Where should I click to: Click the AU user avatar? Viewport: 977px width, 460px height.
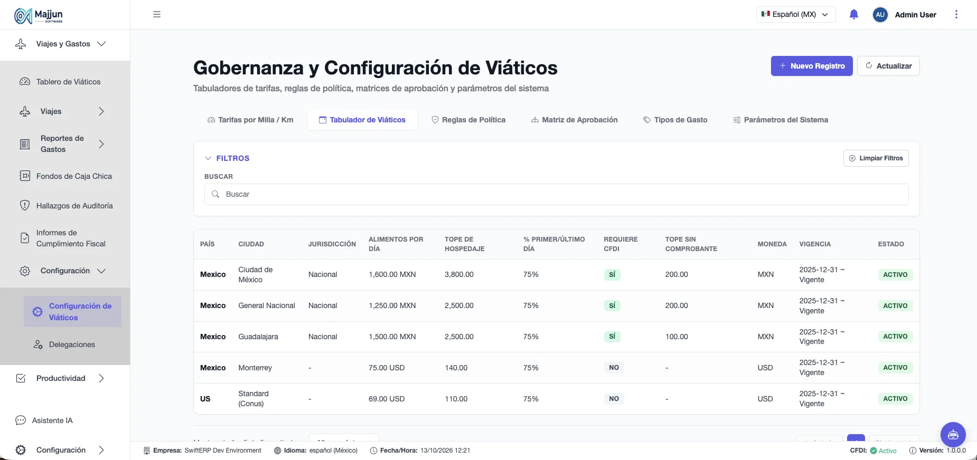[880, 15]
